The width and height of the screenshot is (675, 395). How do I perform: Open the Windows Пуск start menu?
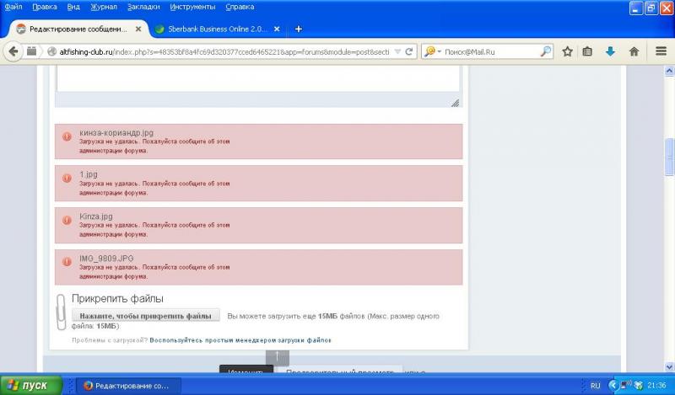(30, 386)
